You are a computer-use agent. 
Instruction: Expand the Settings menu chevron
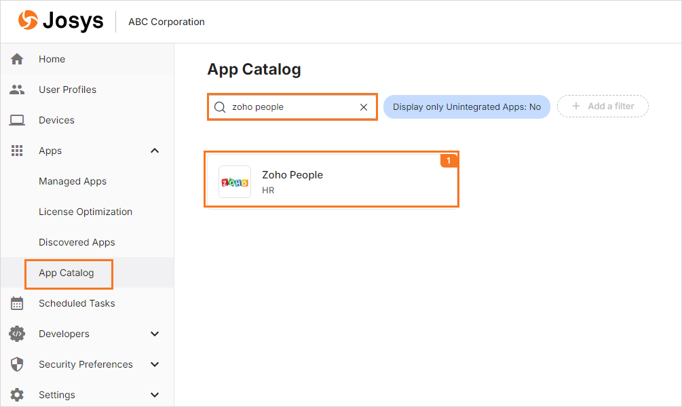pos(155,395)
